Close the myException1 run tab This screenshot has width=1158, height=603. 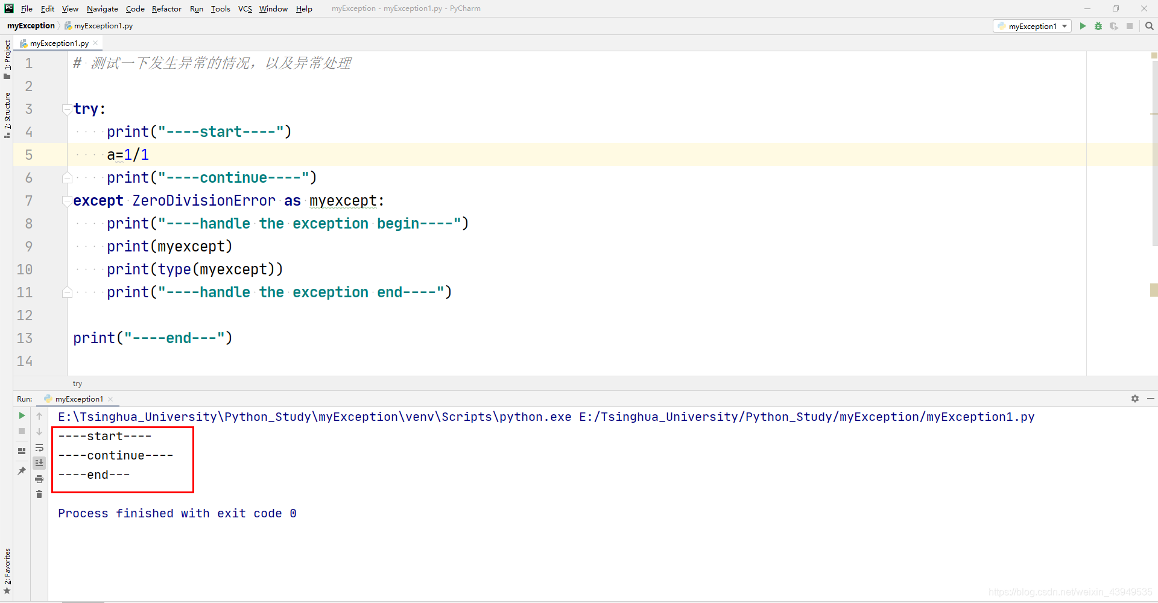coord(110,399)
